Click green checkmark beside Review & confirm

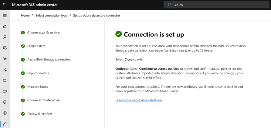pos(23,114)
